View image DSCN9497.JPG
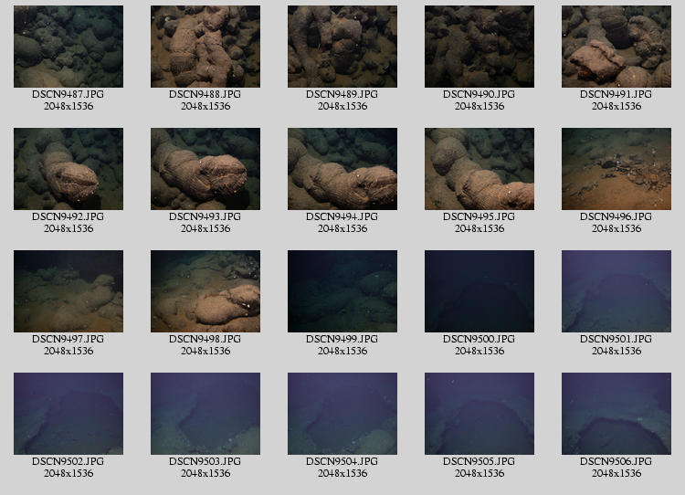685x495 pixels. click(68, 291)
